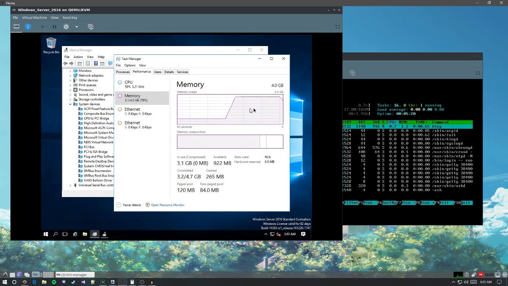Screen dimensions: 508x286
Task: Select the CPU performance graph entry
Action: (x=142, y=84)
